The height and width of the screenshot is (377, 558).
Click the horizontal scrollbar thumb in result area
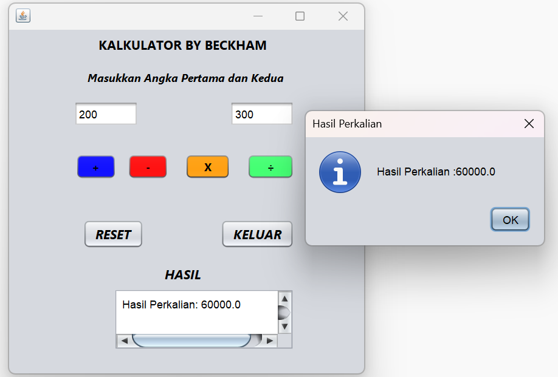192,341
